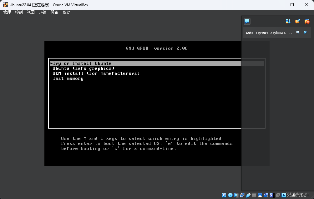Close the Ubuntu22.04 VirtualBox window

[306, 5]
